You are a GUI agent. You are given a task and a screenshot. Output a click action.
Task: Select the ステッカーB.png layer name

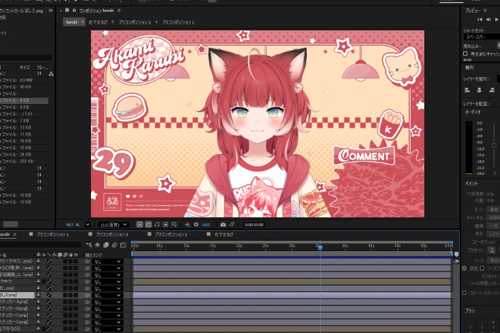point(14,309)
